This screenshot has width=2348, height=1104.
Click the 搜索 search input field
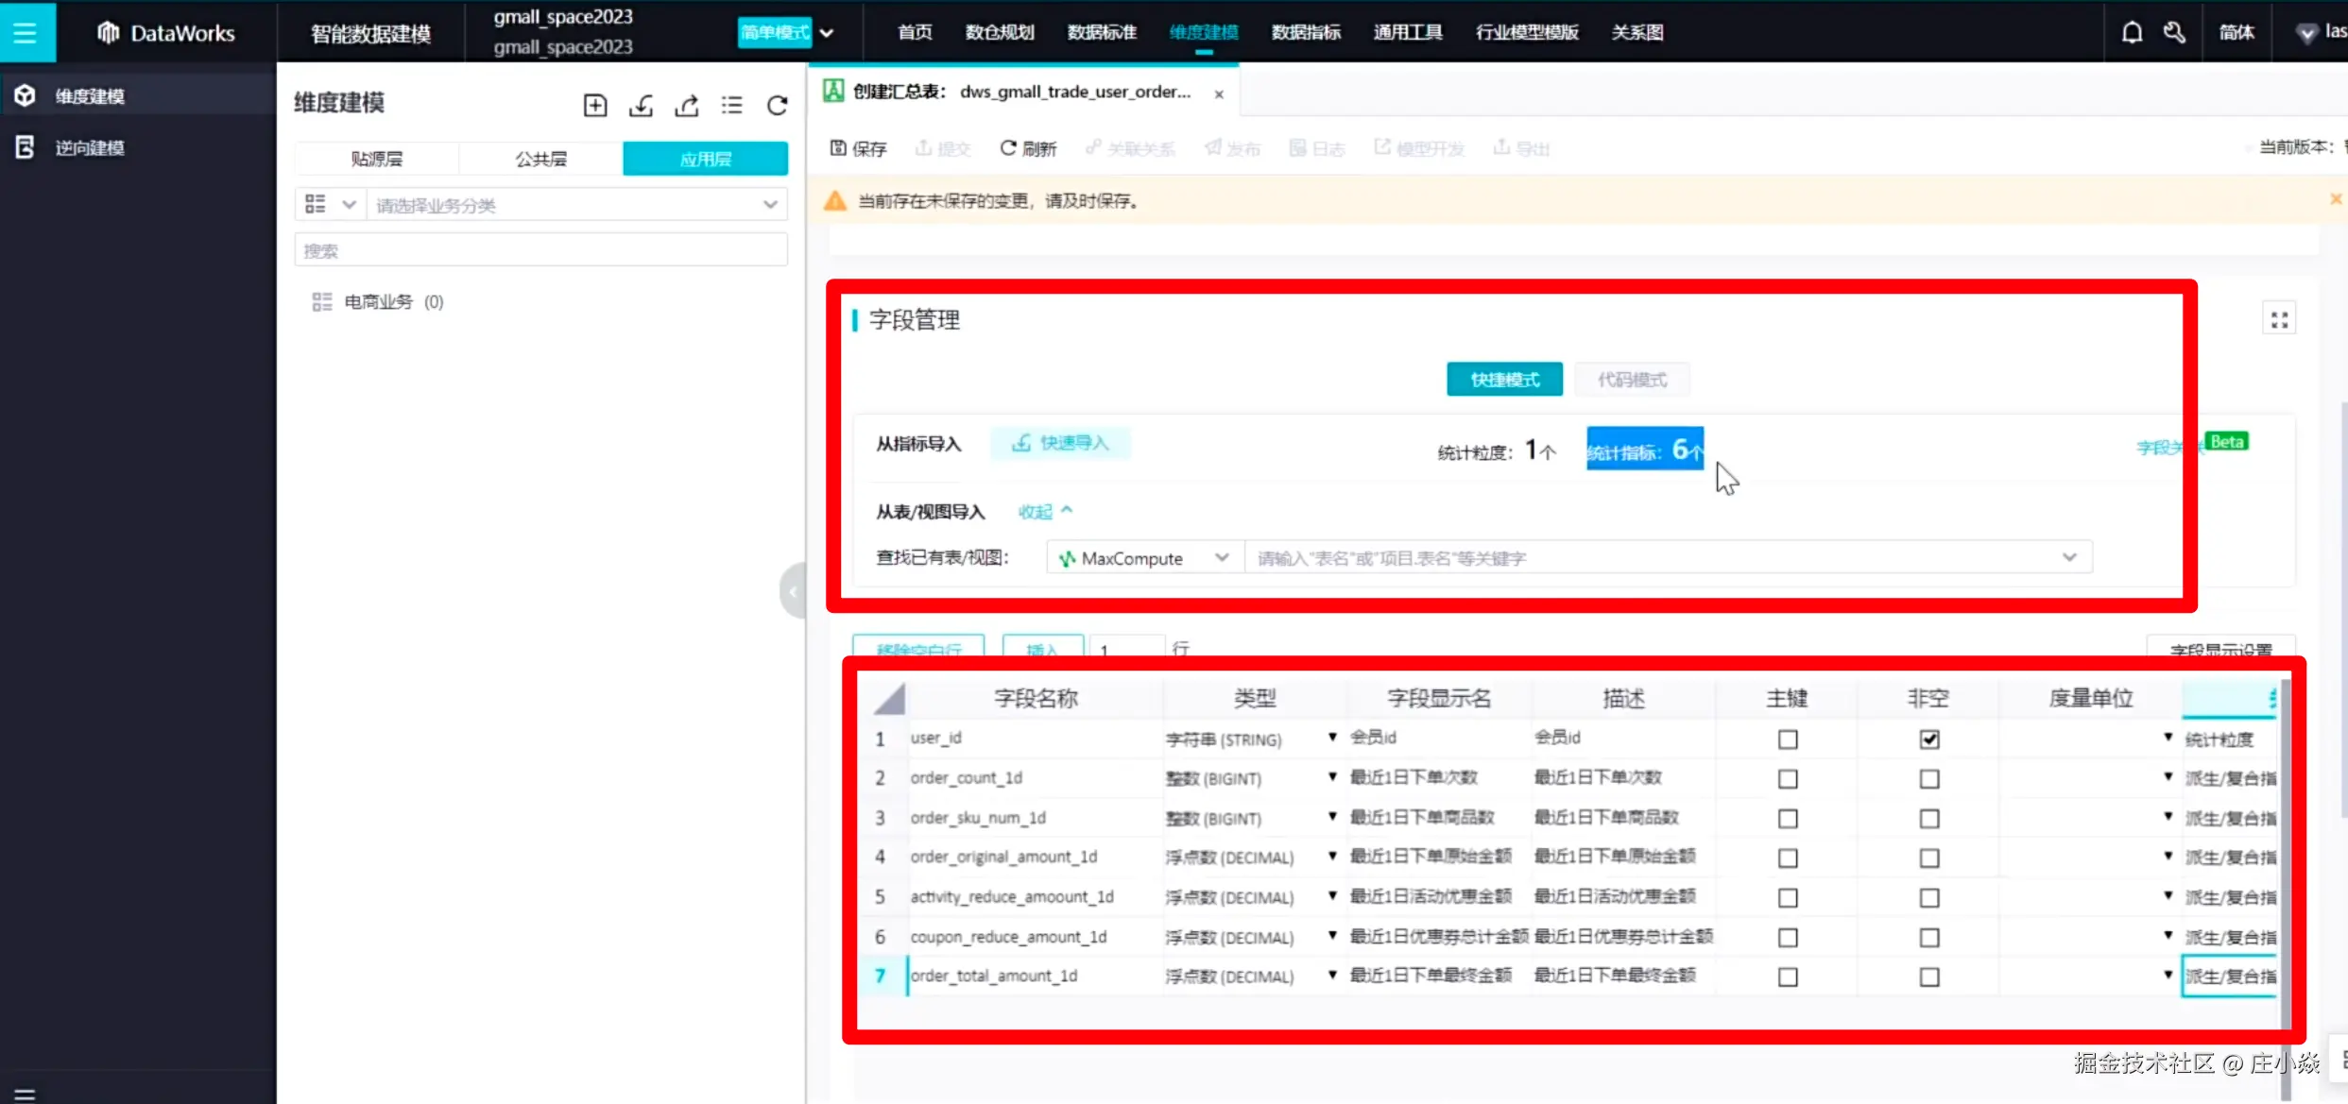pos(540,250)
